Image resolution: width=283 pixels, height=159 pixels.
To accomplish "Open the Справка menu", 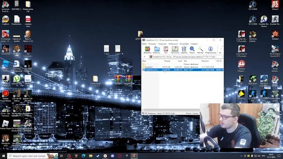I will (194, 44).
